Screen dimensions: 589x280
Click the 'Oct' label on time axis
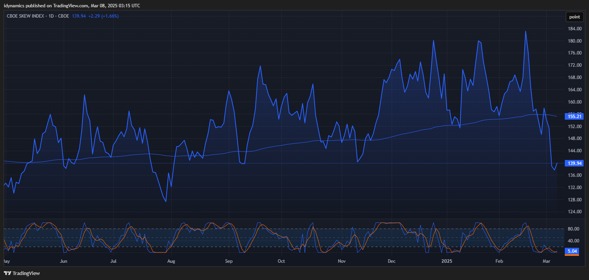tap(281, 262)
